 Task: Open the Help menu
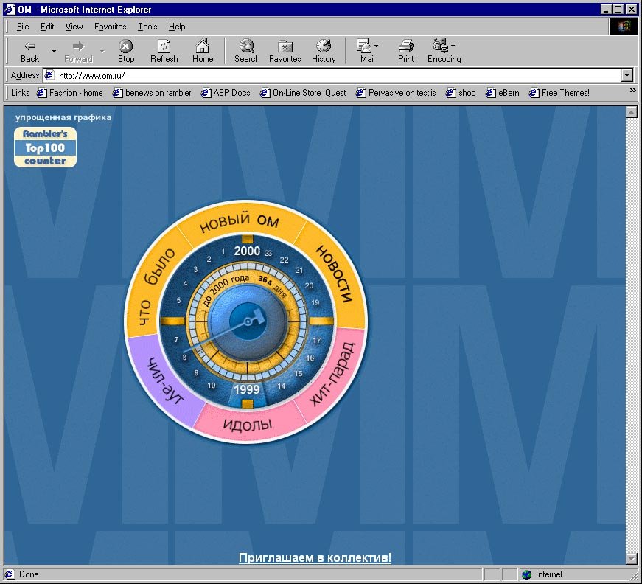click(x=177, y=27)
